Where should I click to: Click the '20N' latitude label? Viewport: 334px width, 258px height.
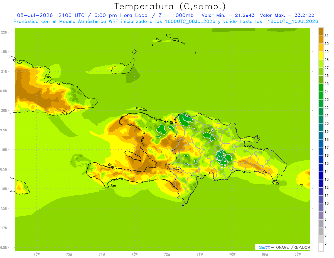point(4,110)
